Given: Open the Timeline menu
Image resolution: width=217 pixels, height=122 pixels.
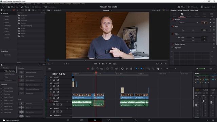Looking at the screenshot, I should [28, 4].
